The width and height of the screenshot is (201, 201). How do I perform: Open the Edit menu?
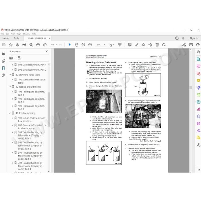[7, 34]
